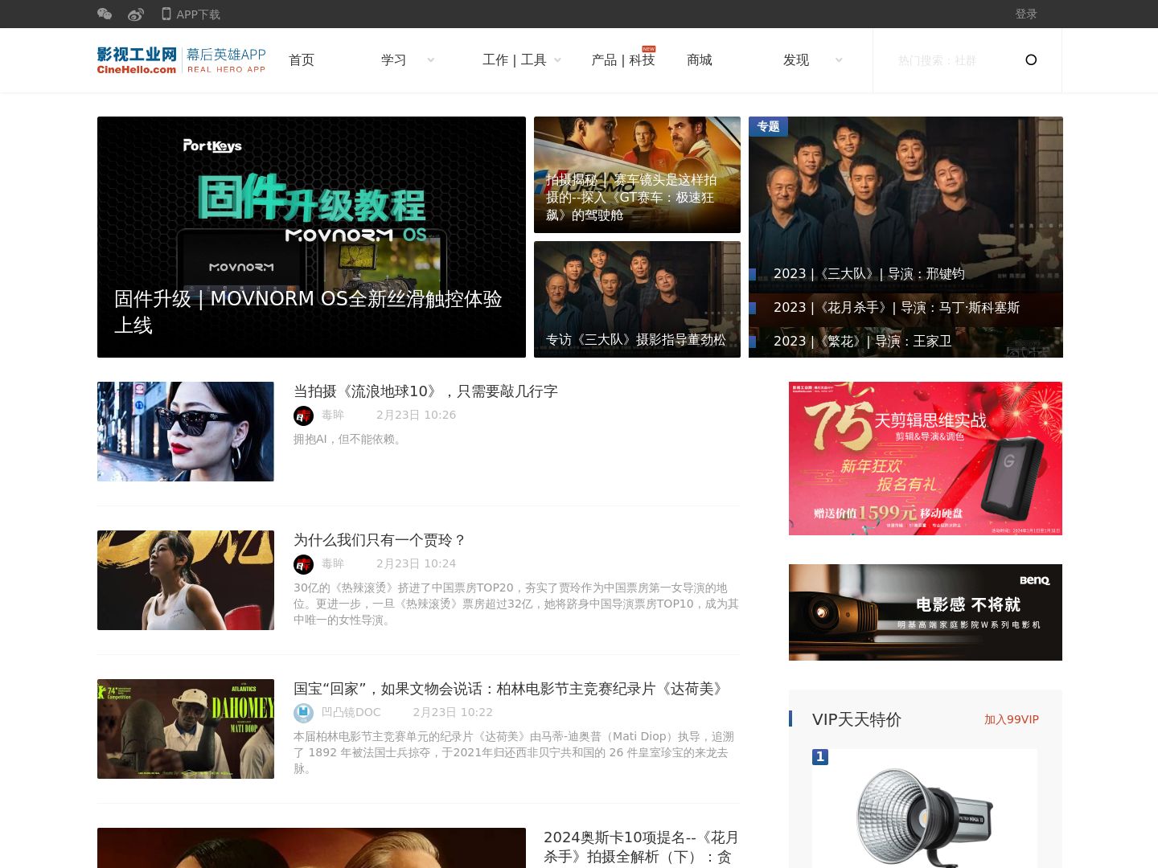Tap the phone icon beside APP下载
This screenshot has height=868, width=1158.
pyautogui.click(x=166, y=14)
